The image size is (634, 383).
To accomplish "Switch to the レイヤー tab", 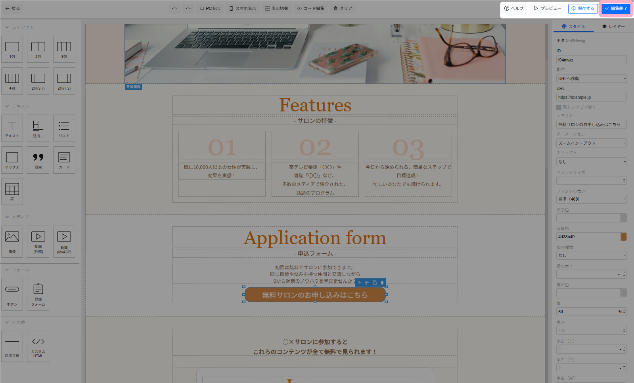I will 613,27.
